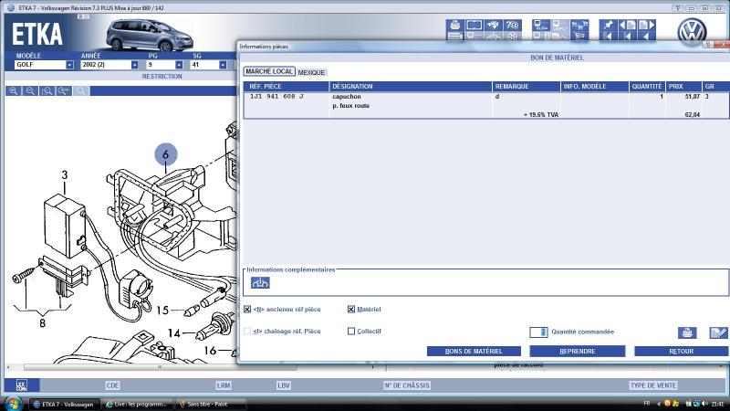Click the single shopping cart icon

579,37
